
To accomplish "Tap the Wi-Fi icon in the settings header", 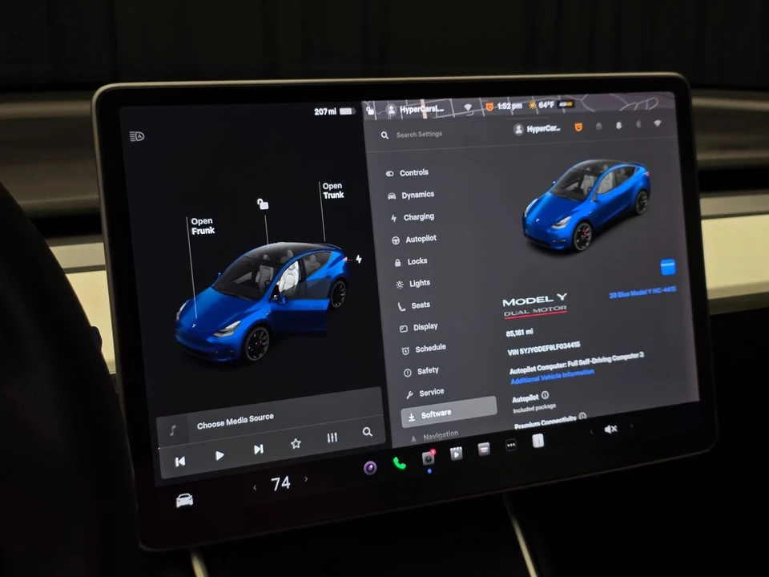I will 658,123.
